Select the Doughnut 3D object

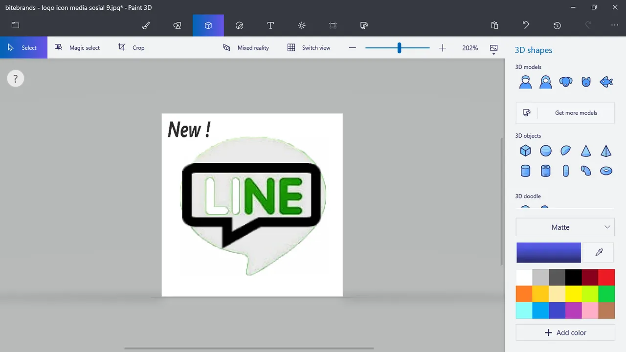606,171
